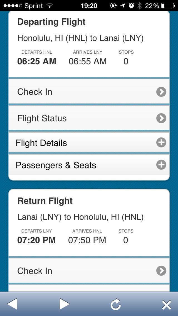Tap the return flight Check In arrow icon
This screenshot has height=316, width=178.
tap(161, 271)
